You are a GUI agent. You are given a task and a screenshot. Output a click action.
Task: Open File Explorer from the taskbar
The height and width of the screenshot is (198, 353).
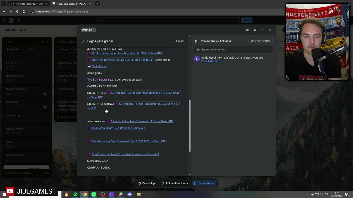click(138, 194)
